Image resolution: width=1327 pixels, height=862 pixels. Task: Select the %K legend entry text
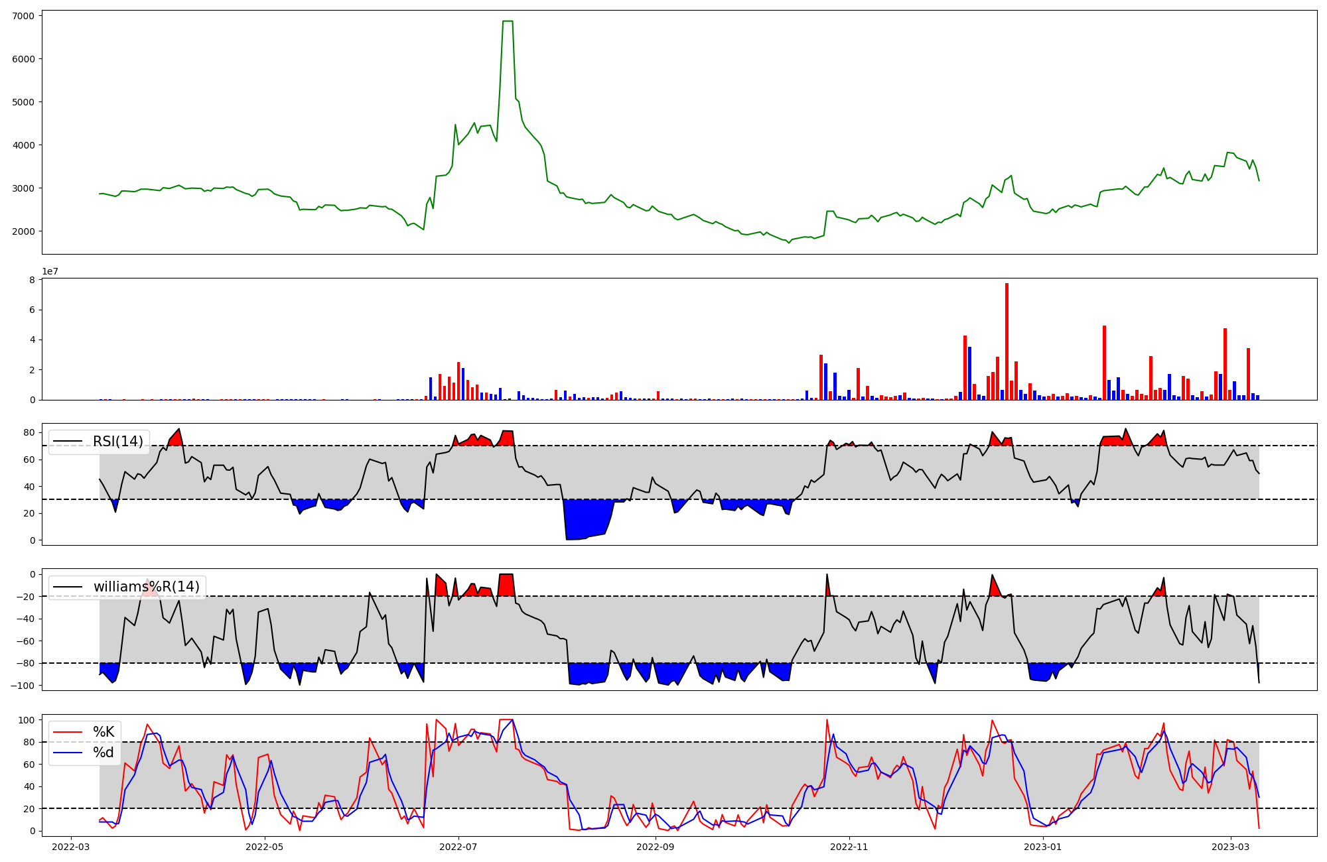point(104,732)
